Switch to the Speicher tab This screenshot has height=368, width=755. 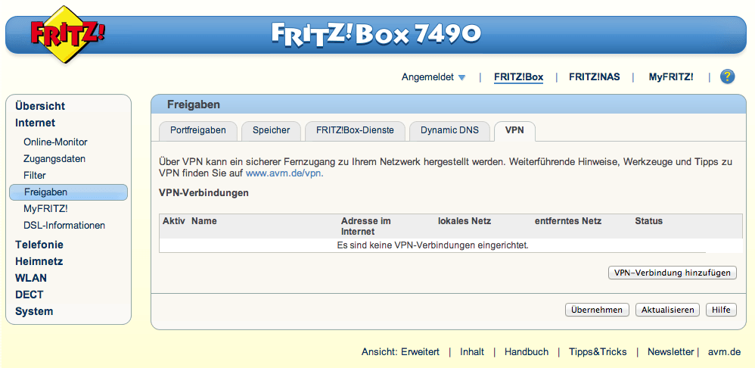click(x=271, y=130)
